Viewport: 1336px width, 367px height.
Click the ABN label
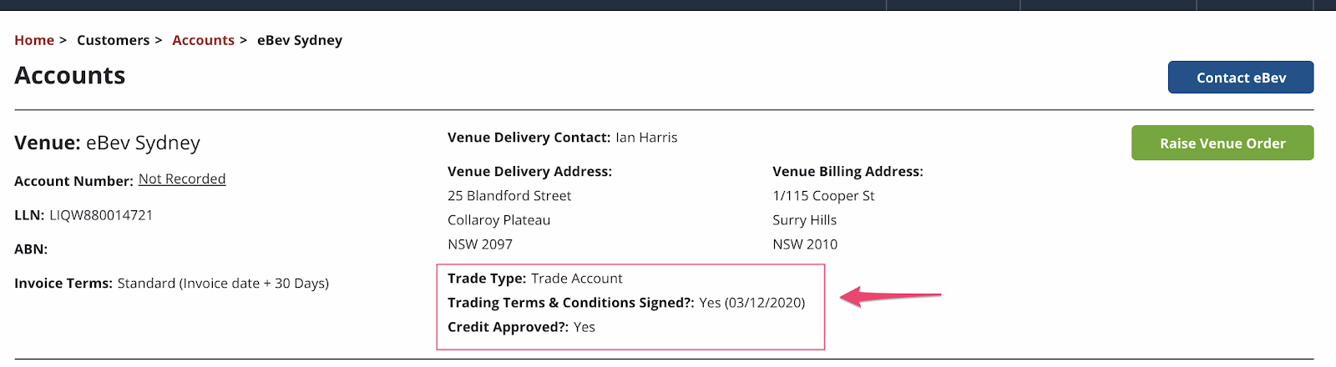pyautogui.click(x=31, y=249)
